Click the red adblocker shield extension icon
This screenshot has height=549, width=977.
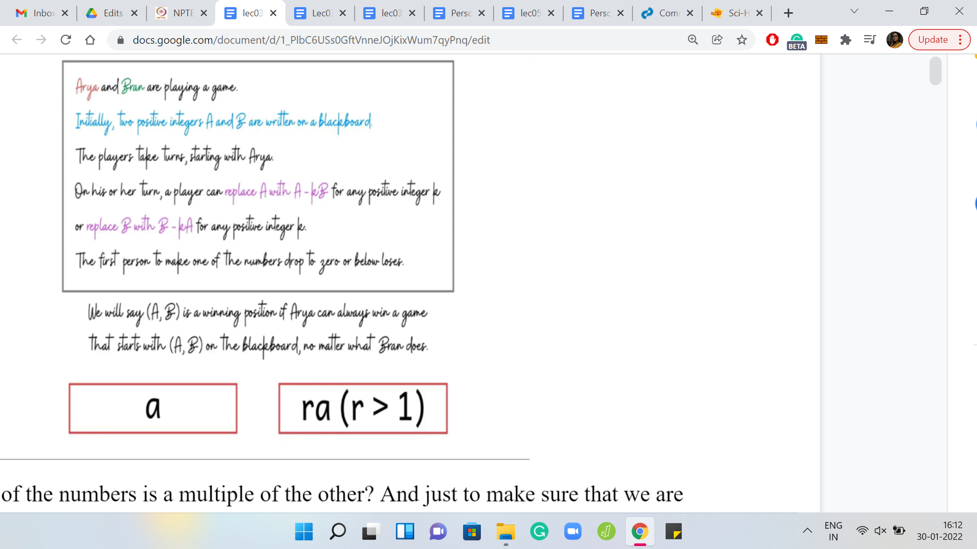[772, 40]
